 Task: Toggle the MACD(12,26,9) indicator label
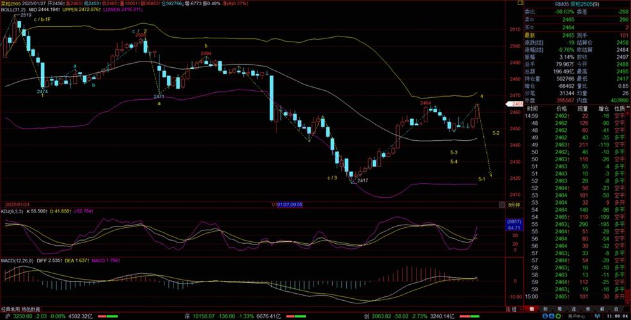[16, 260]
